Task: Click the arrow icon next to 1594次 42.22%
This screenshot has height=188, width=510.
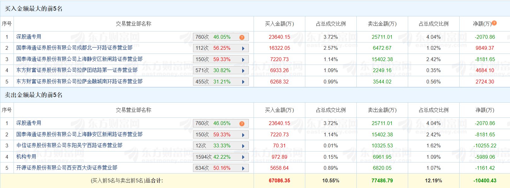Action: (x=243, y=157)
